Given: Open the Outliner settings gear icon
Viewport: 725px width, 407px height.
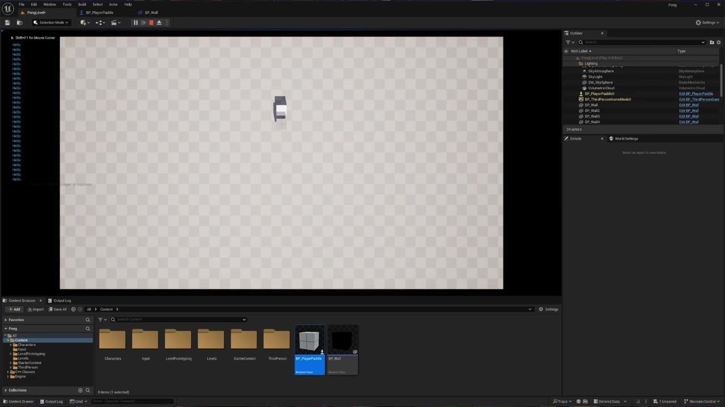Looking at the screenshot, I should click(x=719, y=42).
